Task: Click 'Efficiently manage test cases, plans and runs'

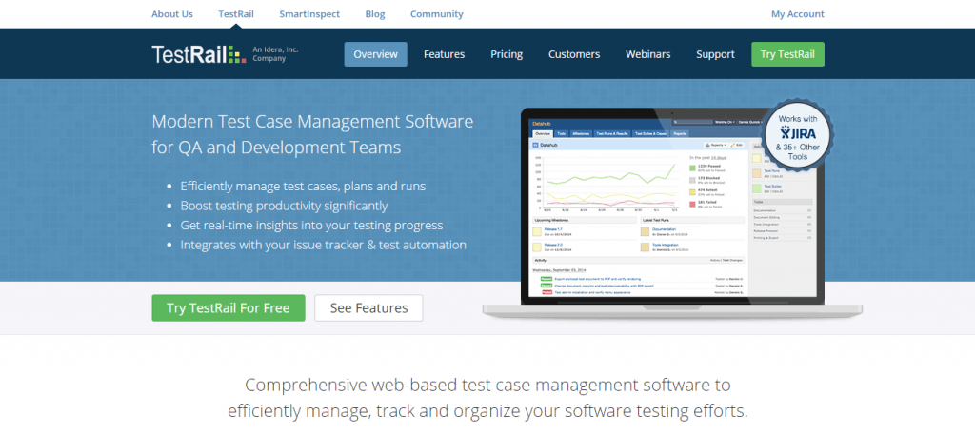Action: [303, 186]
